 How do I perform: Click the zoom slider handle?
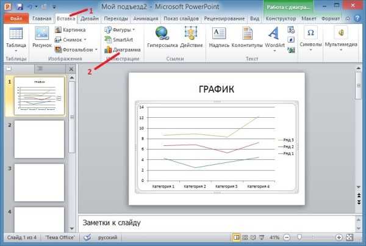tap(301, 237)
